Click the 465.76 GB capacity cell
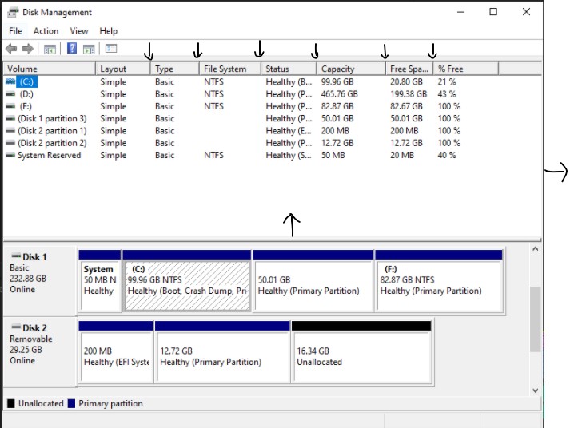Viewport: 570px width, 428px height. [340, 94]
